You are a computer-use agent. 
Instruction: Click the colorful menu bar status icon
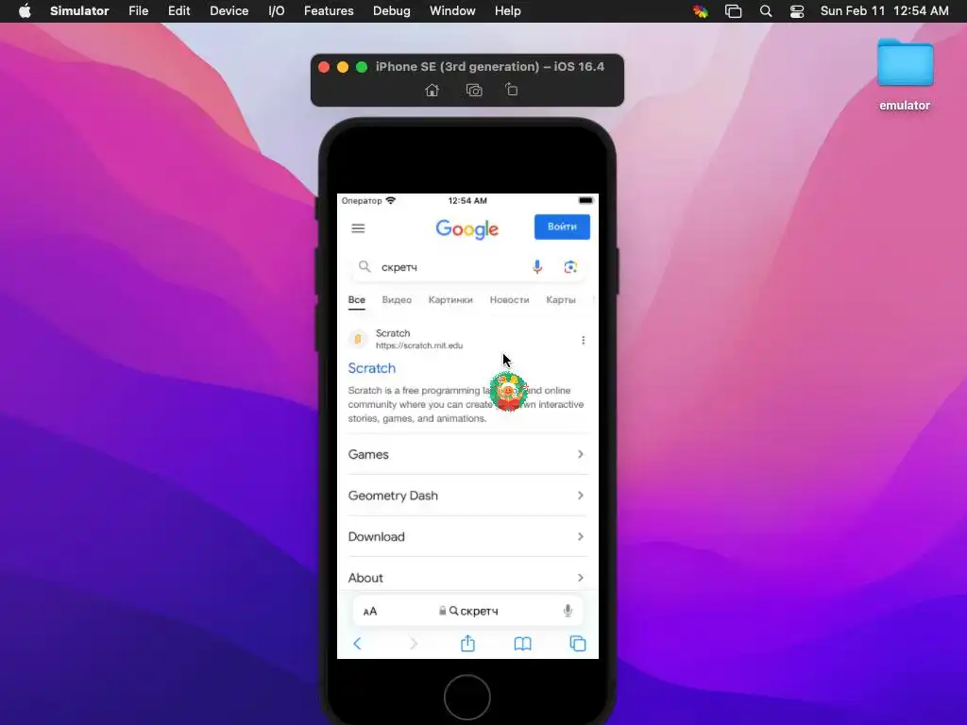click(701, 11)
